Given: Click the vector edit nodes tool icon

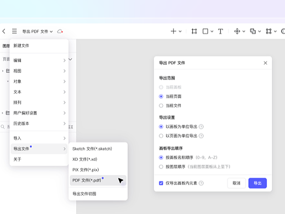Looking at the screenshot, I should click(269, 31).
